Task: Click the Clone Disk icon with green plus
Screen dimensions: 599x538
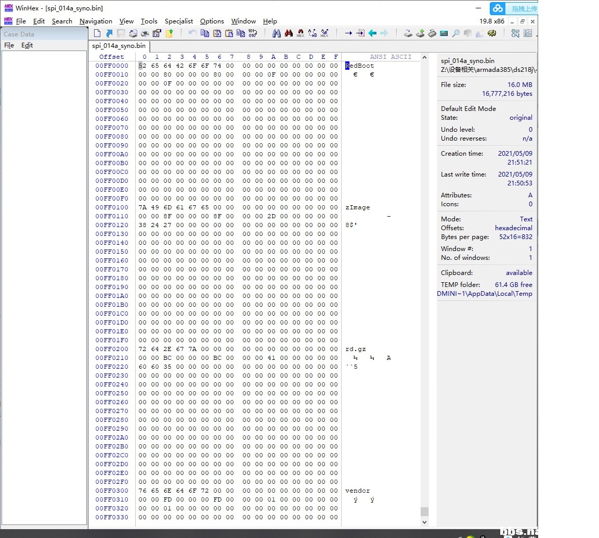Action: click(420, 33)
